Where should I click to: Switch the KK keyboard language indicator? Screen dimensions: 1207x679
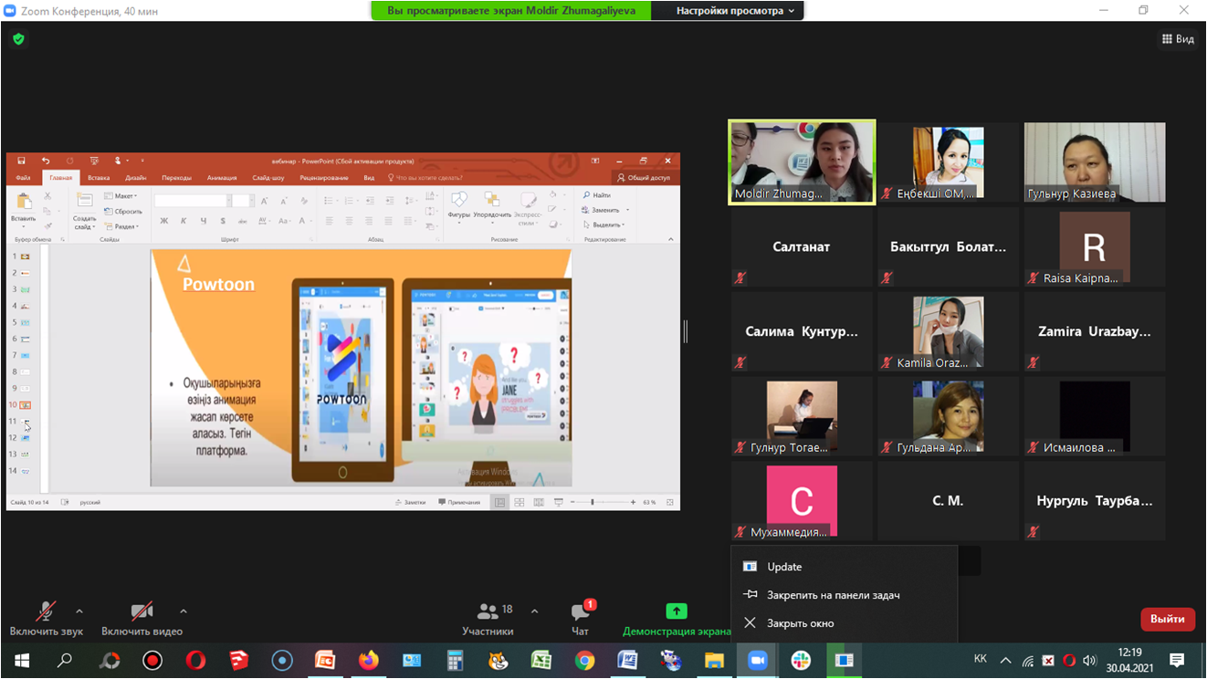(980, 660)
